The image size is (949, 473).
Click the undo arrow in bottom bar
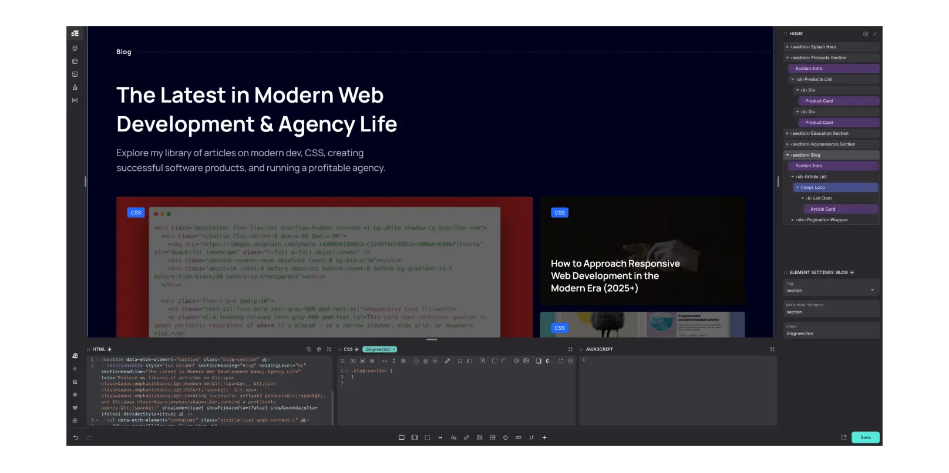coord(76,438)
